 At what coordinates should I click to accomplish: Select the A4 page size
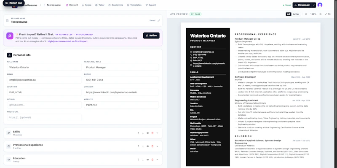tap(289, 14)
